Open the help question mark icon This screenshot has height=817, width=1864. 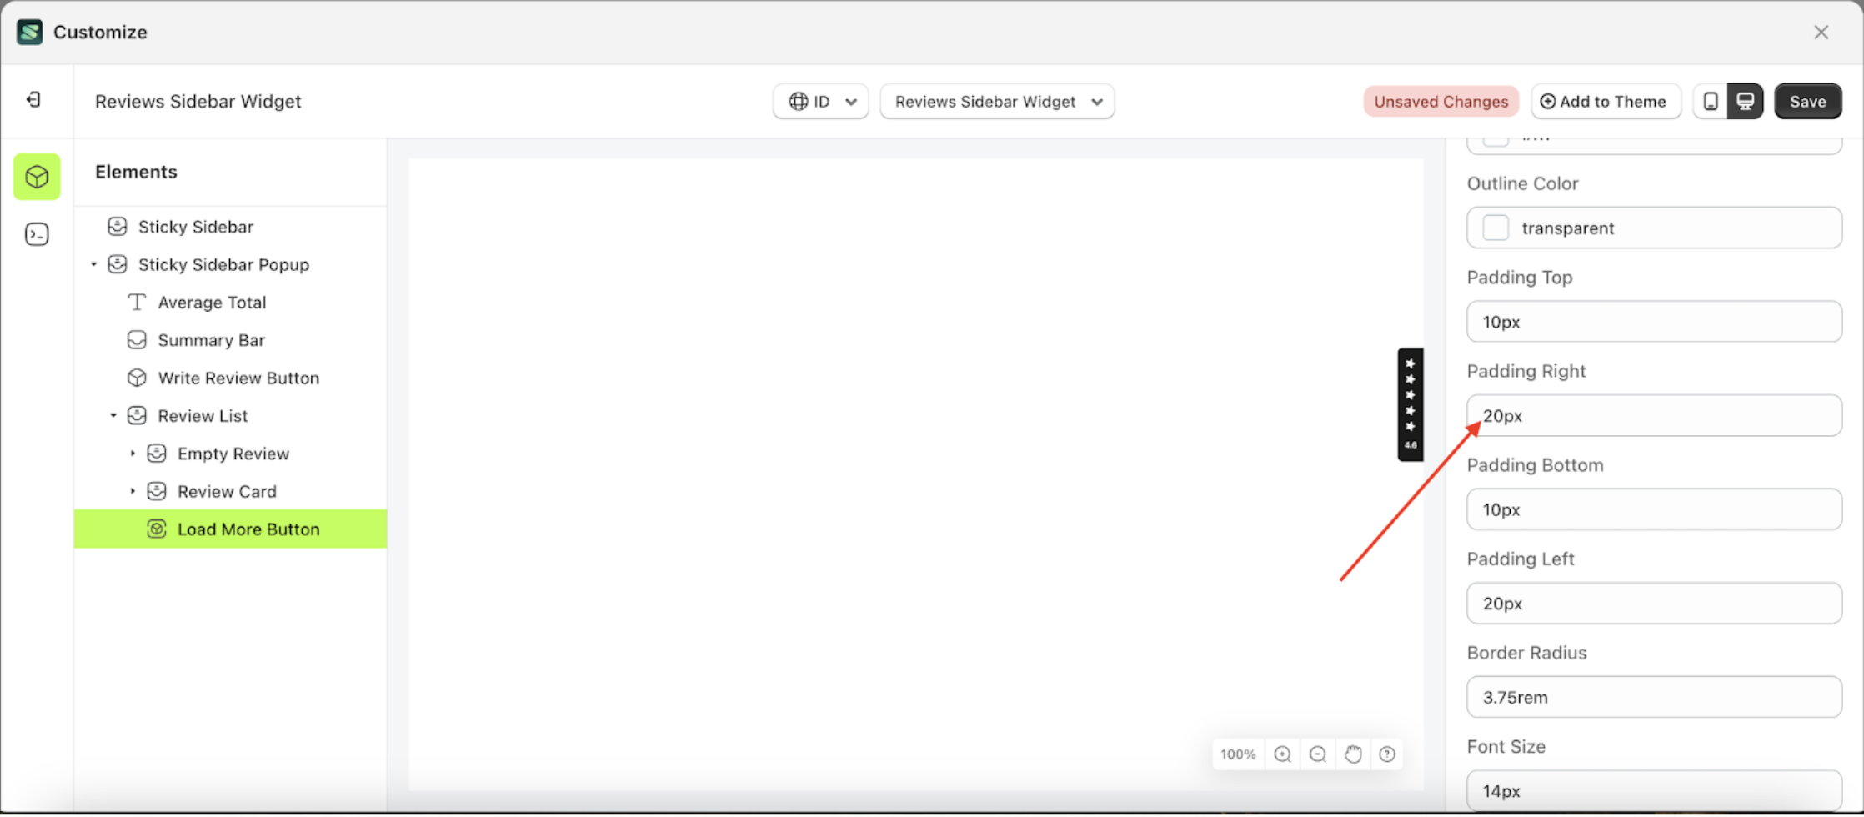click(1387, 754)
